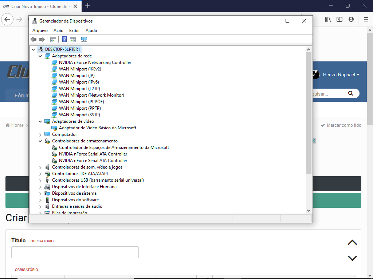Select WAN Miniport (L2TP) device
373x279 pixels.
click(x=79, y=89)
